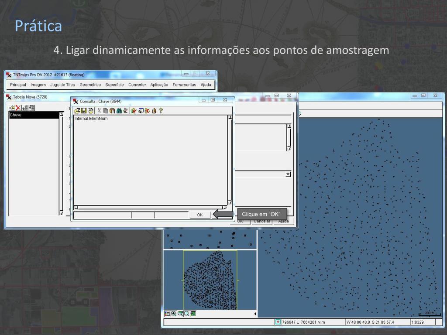Save the query with the floppy disk icon
The height and width of the screenshot is (335, 447).
84,111
